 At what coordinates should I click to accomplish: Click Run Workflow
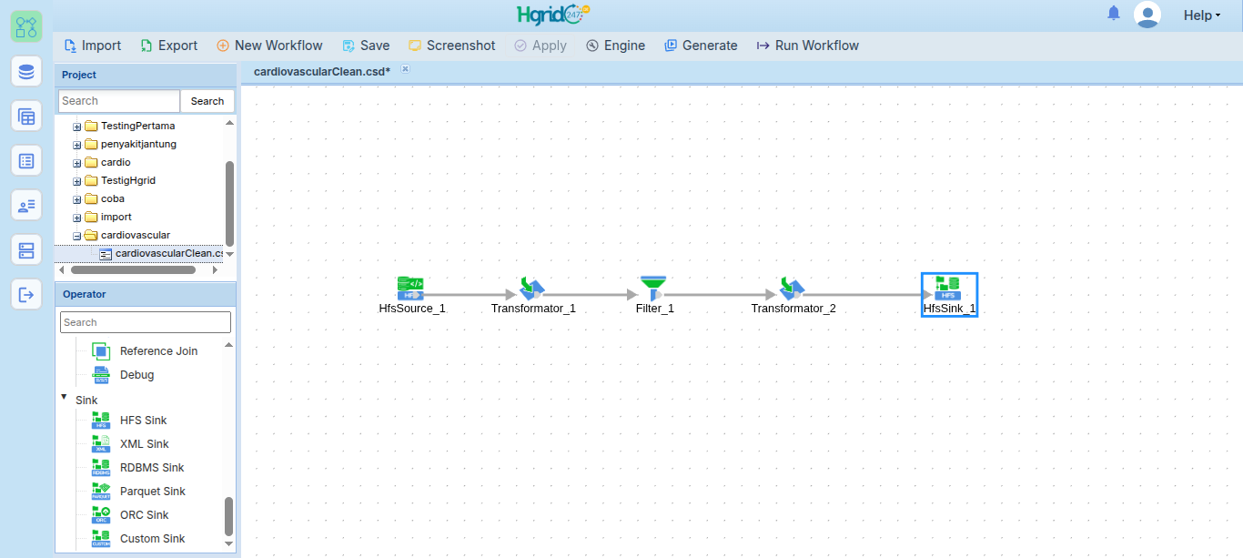808,46
